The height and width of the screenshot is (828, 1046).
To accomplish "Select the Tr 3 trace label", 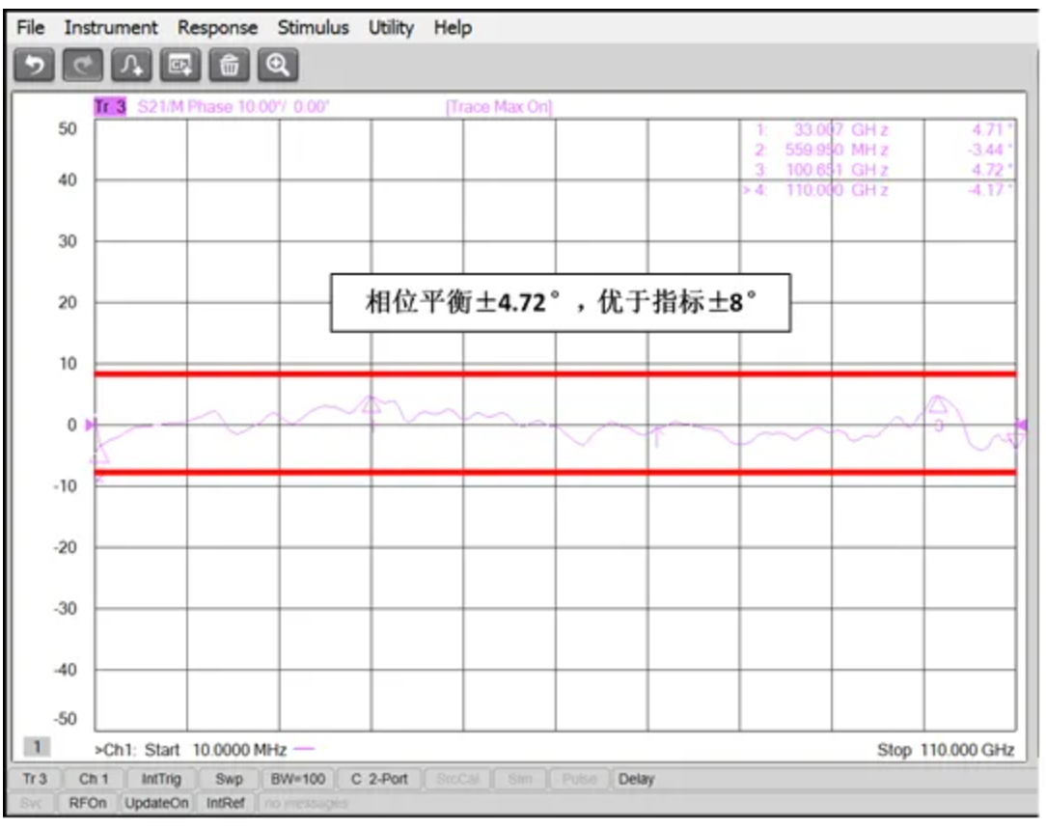I will pyautogui.click(x=110, y=107).
